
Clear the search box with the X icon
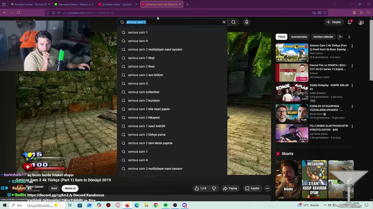[224, 22]
